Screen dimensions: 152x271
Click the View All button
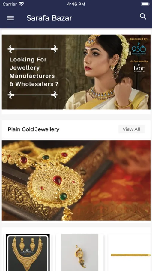pyautogui.click(x=131, y=129)
